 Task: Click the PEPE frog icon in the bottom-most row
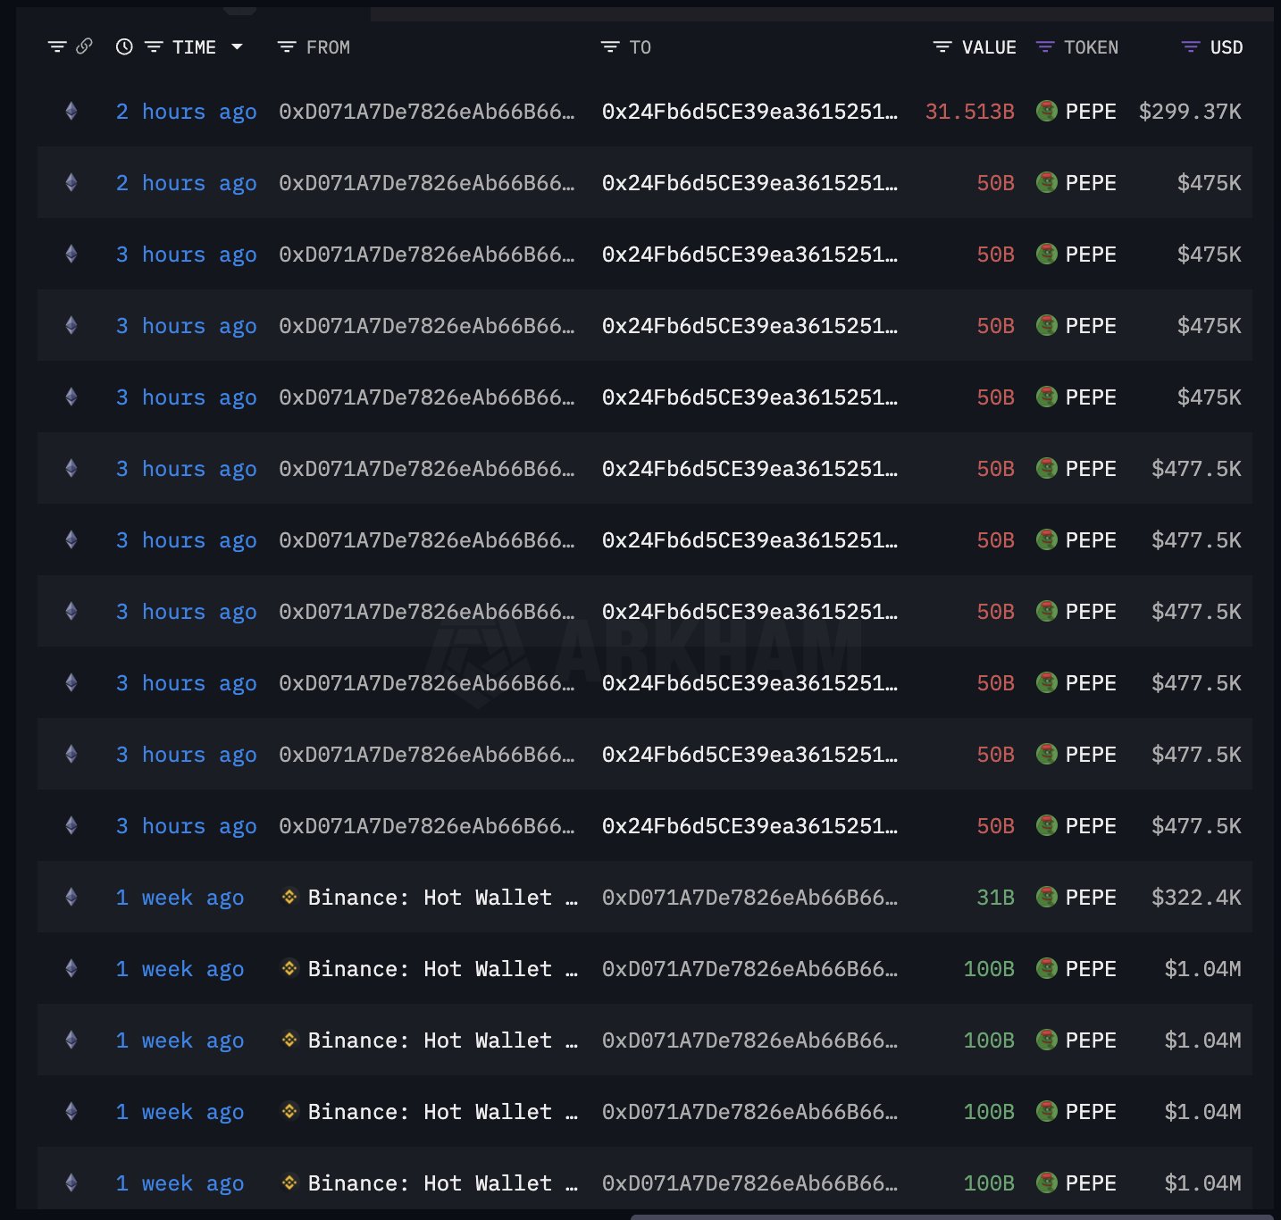click(1047, 1182)
